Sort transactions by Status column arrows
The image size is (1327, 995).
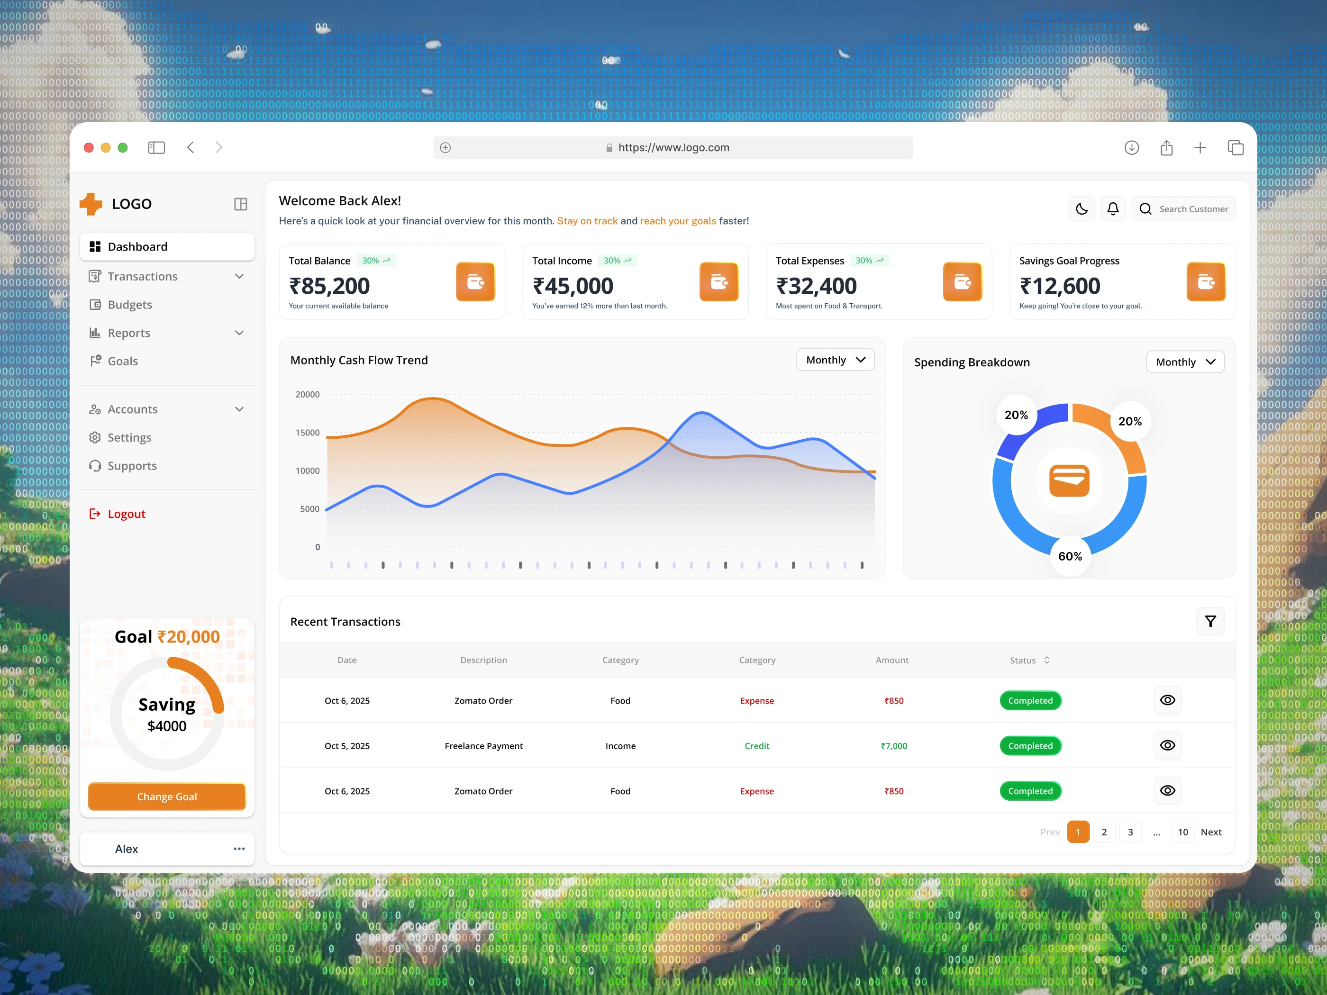pyautogui.click(x=1047, y=660)
